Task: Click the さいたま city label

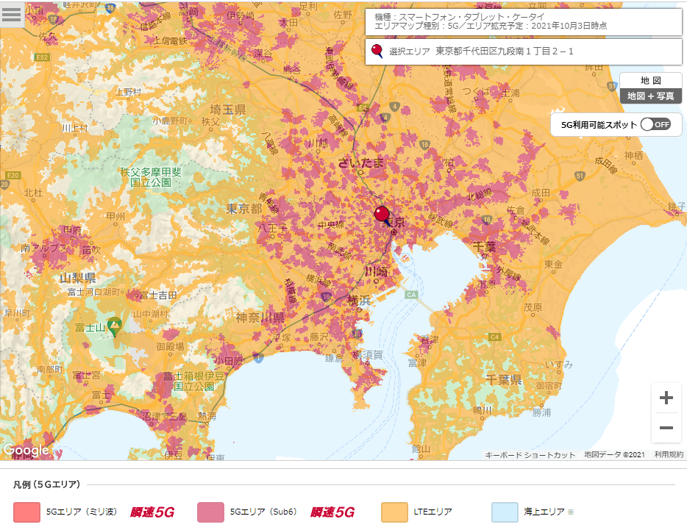Action: pyautogui.click(x=361, y=163)
